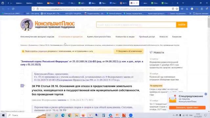Open the Windows Start menu
This screenshot has width=210, height=118.
pyautogui.click(x=3, y=115)
